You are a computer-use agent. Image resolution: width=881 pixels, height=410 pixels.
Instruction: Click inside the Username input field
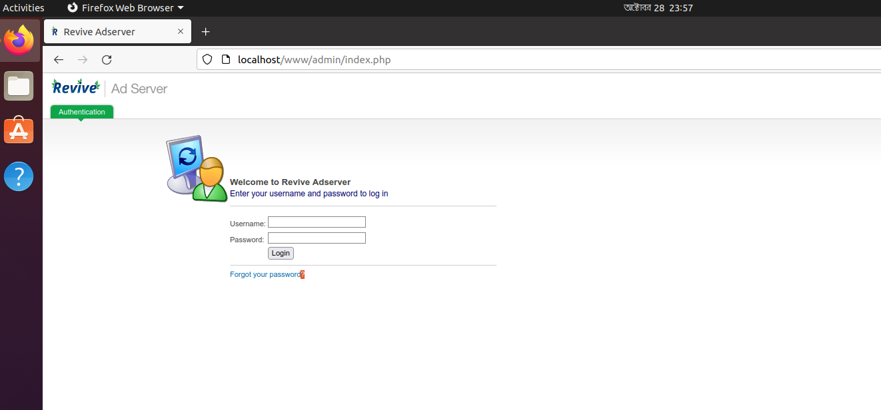tap(317, 222)
